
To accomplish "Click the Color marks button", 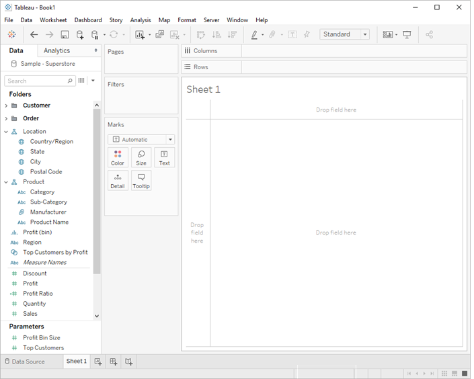I will coord(118,157).
